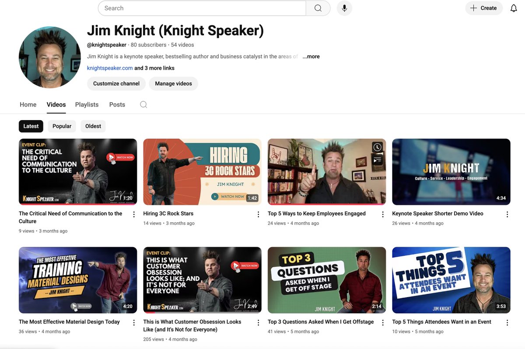
Task: Click title 'Top 3 Questions Asked When I Get Offstage'
Action: coord(321,322)
